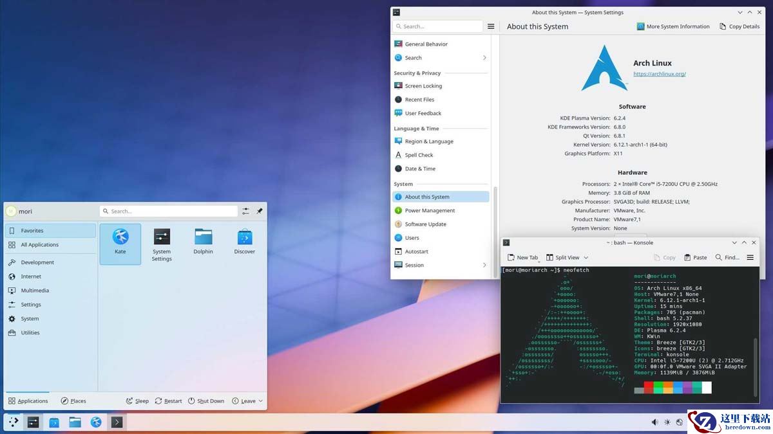
Task: Select Favorites category in launcher
Action: coord(51,230)
